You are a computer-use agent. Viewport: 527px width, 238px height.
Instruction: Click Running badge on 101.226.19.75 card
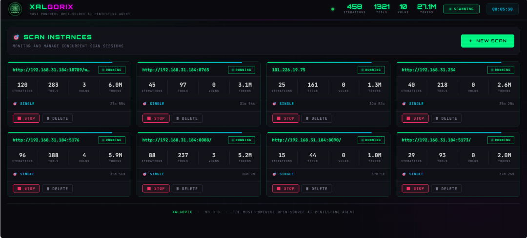point(371,70)
